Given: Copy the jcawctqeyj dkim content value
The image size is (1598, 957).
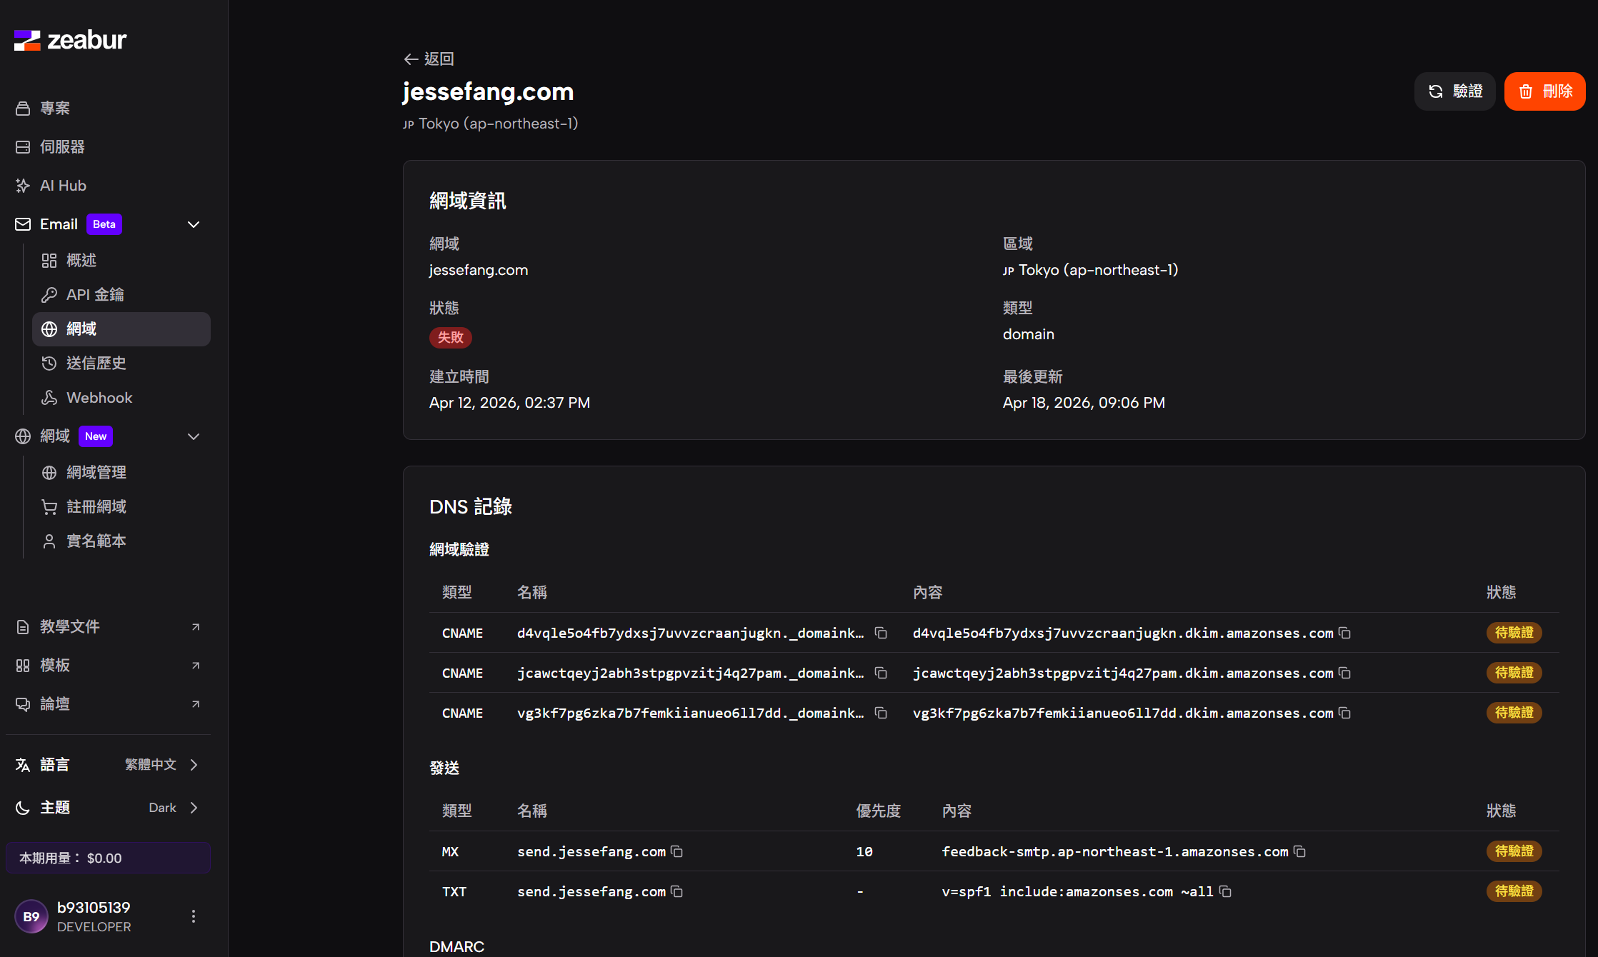Looking at the screenshot, I should coord(1344,673).
